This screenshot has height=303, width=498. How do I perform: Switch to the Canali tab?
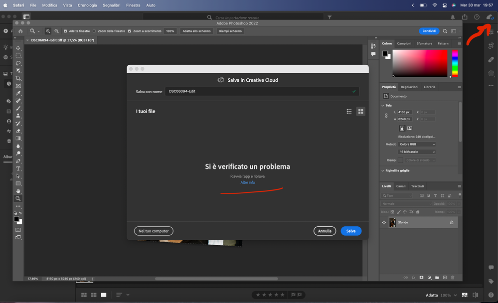[x=401, y=186]
